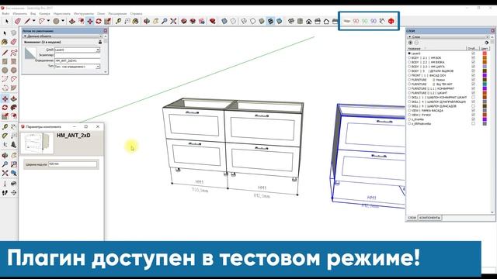Click the Walk footprints tool in left toolbox

[5, 192]
